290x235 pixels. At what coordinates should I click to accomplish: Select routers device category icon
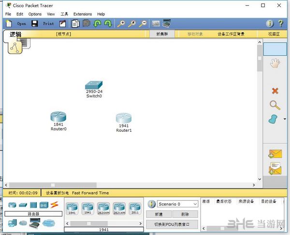(x=12, y=205)
